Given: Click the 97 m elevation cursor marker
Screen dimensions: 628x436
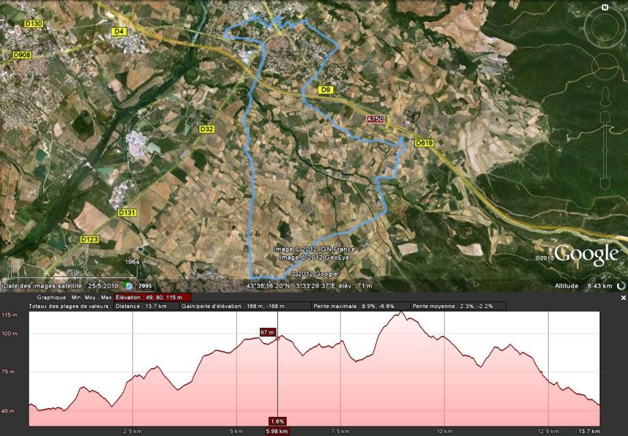Looking at the screenshot, I should (267, 332).
